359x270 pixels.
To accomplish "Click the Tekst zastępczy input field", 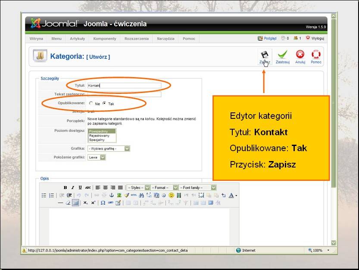I will pos(124,94).
